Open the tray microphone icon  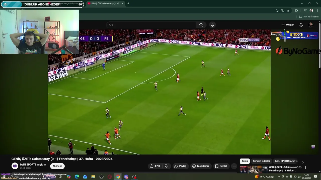(291, 177)
